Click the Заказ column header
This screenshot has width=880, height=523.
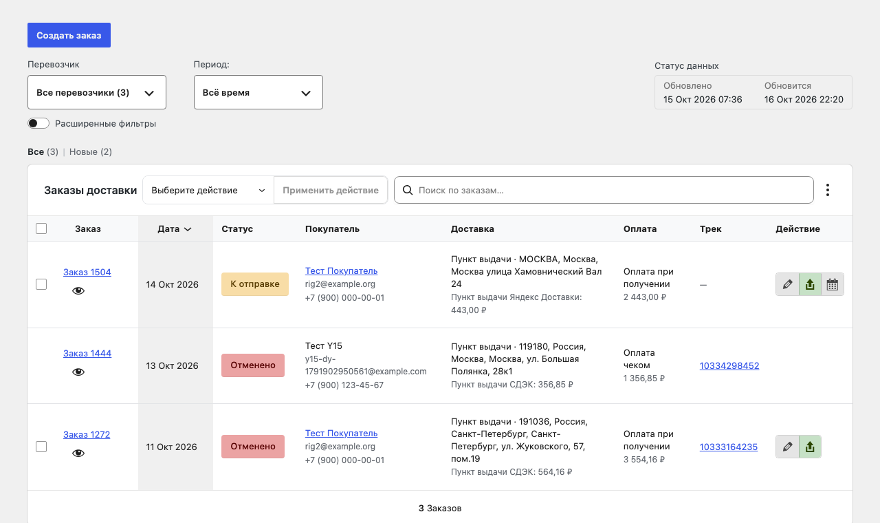[x=88, y=228]
